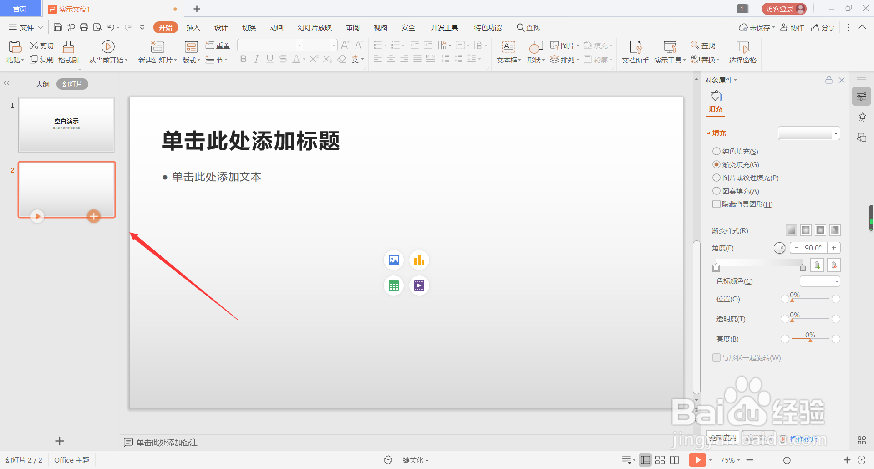The image size is (874, 469).
Task: Switch to slide sorter view
Action: pyautogui.click(x=660, y=460)
